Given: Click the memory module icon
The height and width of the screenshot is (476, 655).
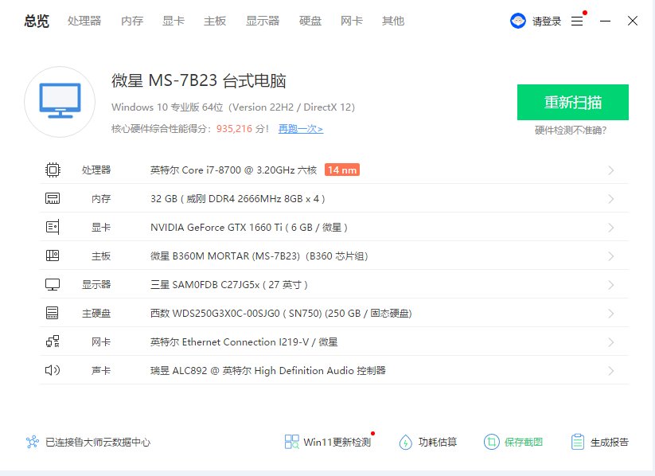Looking at the screenshot, I should [53, 198].
